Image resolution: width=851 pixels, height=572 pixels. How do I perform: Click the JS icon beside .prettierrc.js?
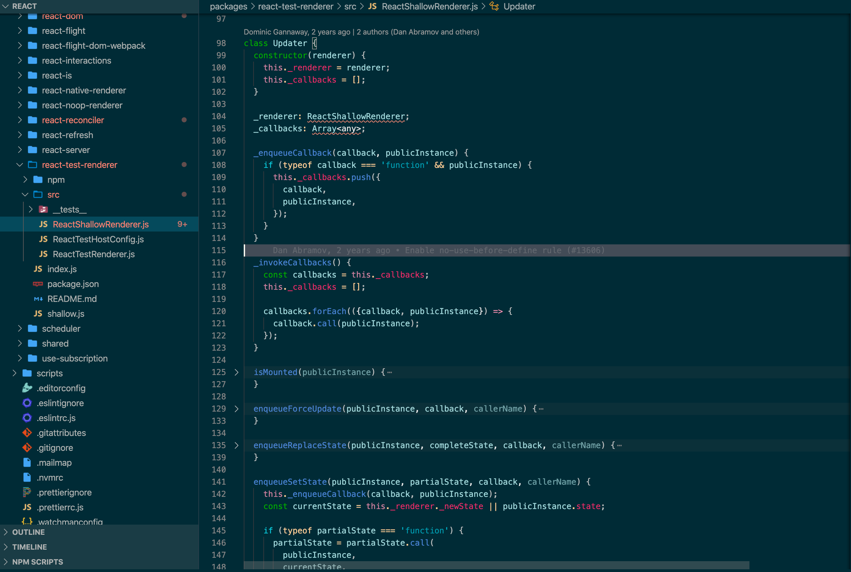click(x=27, y=507)
